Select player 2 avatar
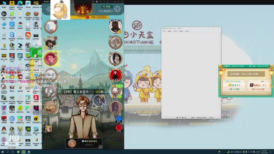 click(51, 43)
